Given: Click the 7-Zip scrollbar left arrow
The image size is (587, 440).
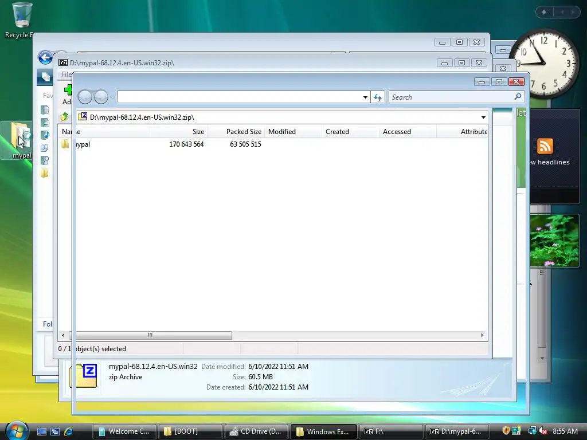Looking at the screenshot, I should 63,335.
